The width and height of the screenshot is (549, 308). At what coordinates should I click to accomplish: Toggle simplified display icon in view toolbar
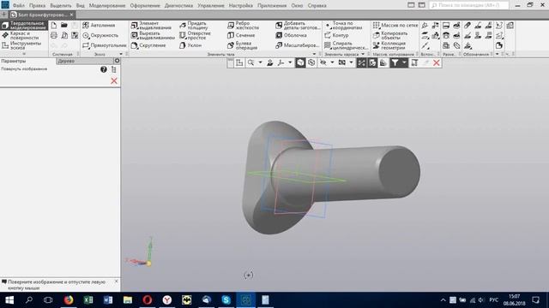point(383,62)
